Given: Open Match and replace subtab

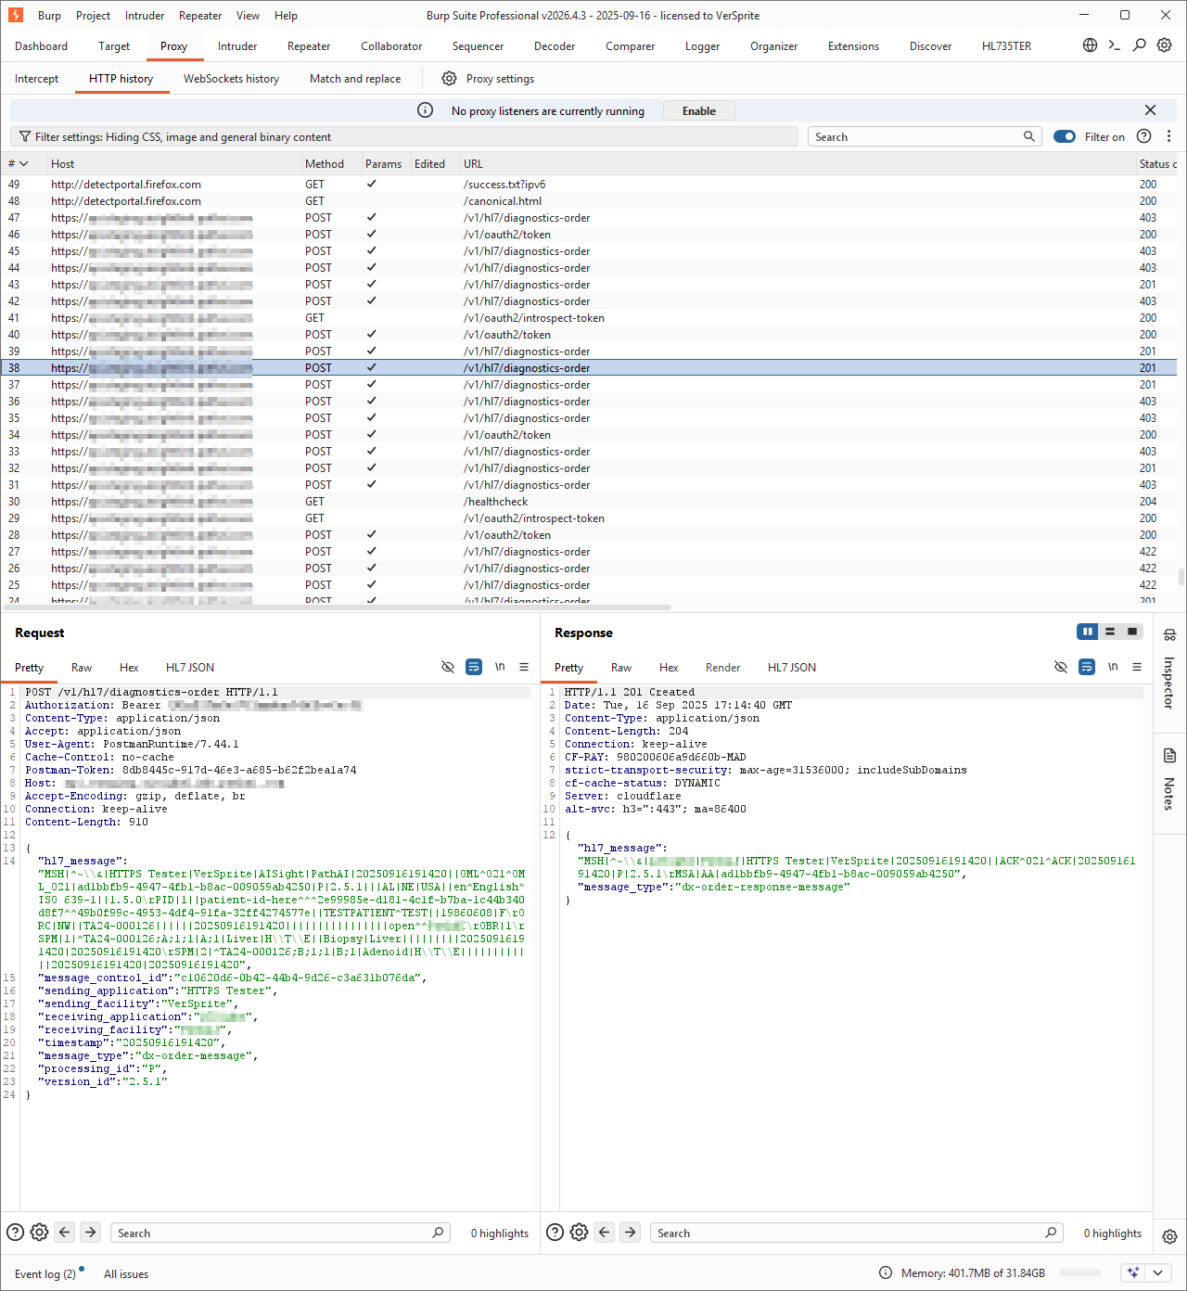Looking at the screenshot, I should 355,79.
